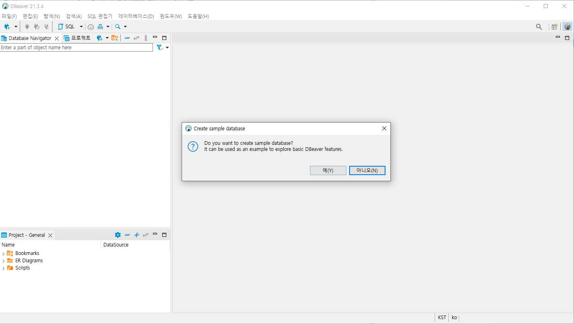Screen dimensions: 574x324
Task: Click the Name column header
Action: [50, 245]
